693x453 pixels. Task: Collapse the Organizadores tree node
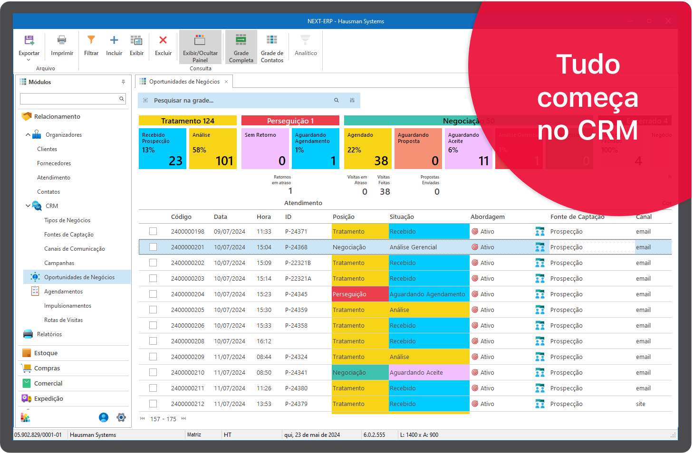coord(28,135)
